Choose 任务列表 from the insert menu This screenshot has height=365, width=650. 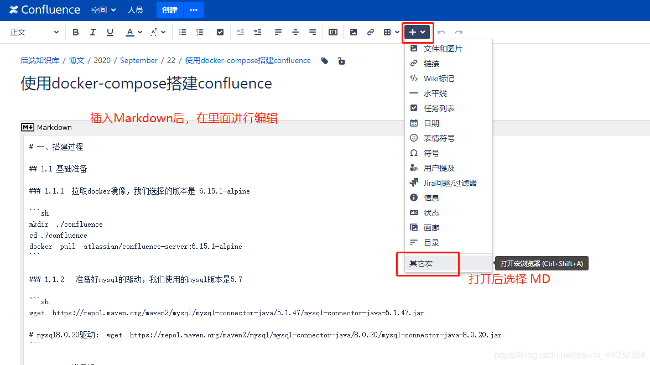click(x=449, y=108)
